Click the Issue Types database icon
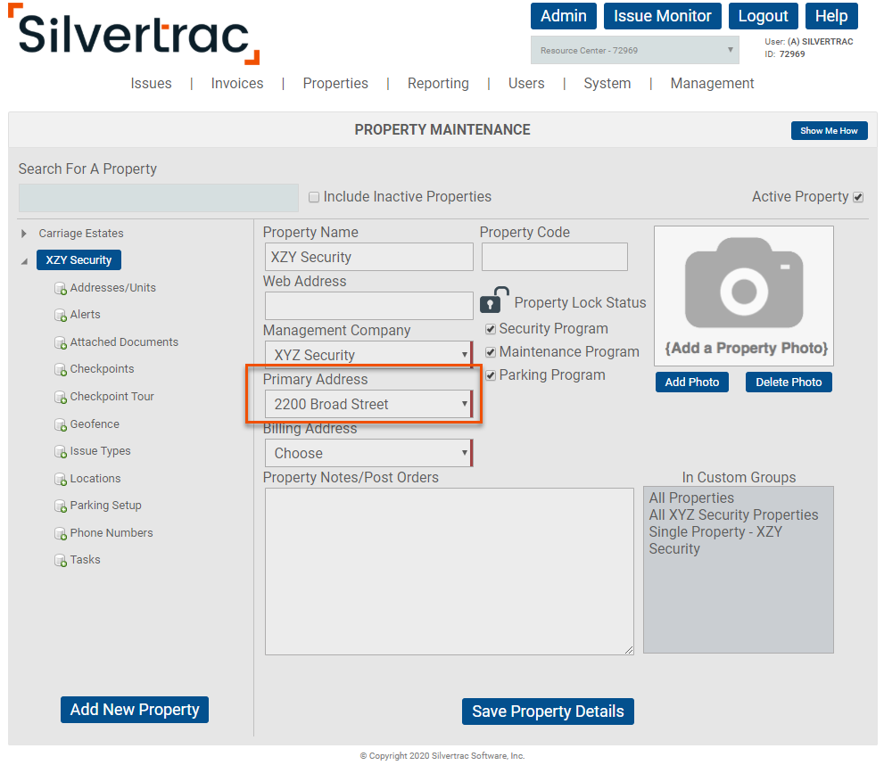Viewport: 884px width, 765px height. [61, 452]
